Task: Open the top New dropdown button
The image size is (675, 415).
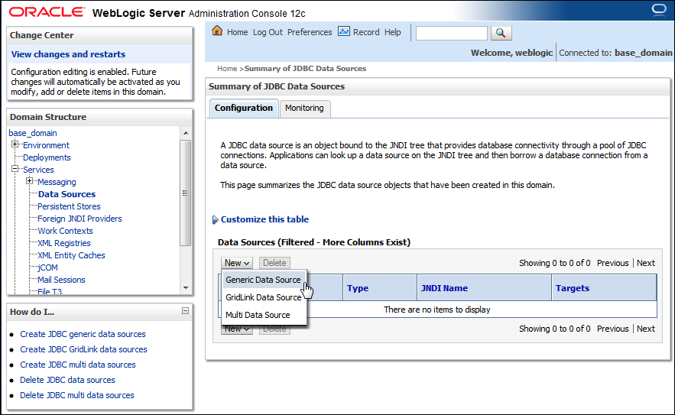Action: [237, 263]
